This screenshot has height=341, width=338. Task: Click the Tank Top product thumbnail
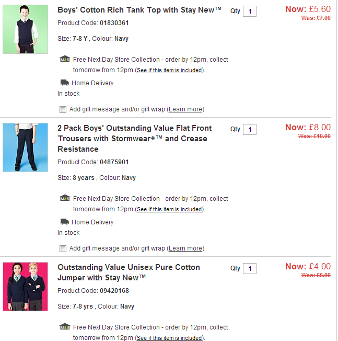25,29
